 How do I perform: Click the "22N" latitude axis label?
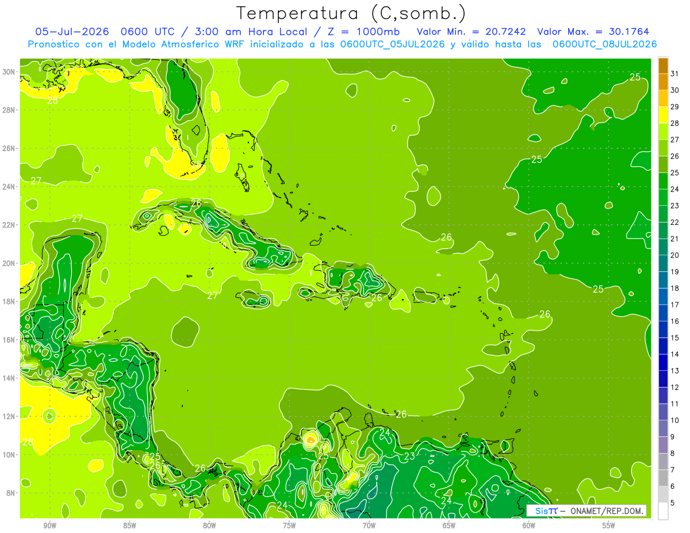pos(10,225)
